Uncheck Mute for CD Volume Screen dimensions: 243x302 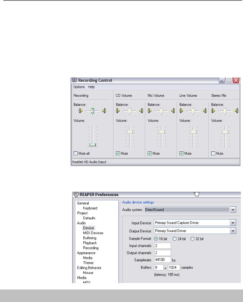(x=118, y=153)
